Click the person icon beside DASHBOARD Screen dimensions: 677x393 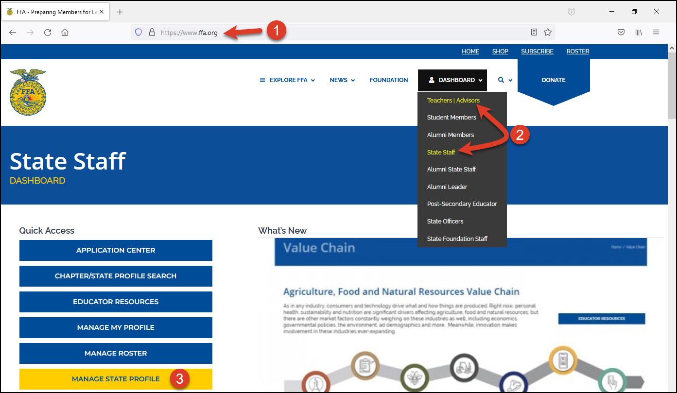point(433,80)
